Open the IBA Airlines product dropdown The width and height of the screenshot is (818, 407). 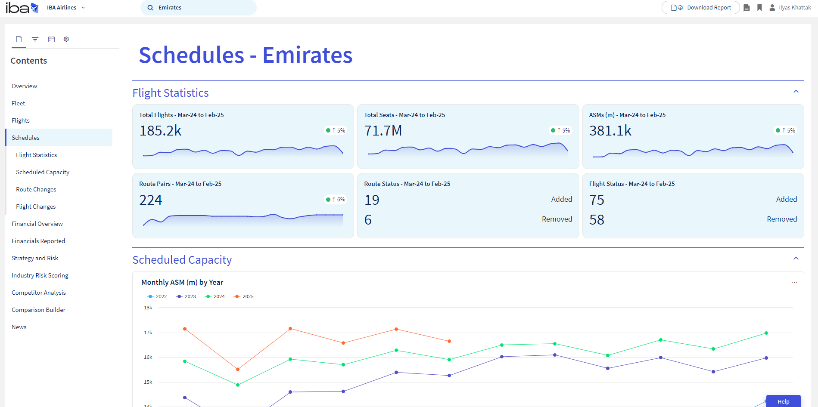pyautogui.click(x=66, y=8)
